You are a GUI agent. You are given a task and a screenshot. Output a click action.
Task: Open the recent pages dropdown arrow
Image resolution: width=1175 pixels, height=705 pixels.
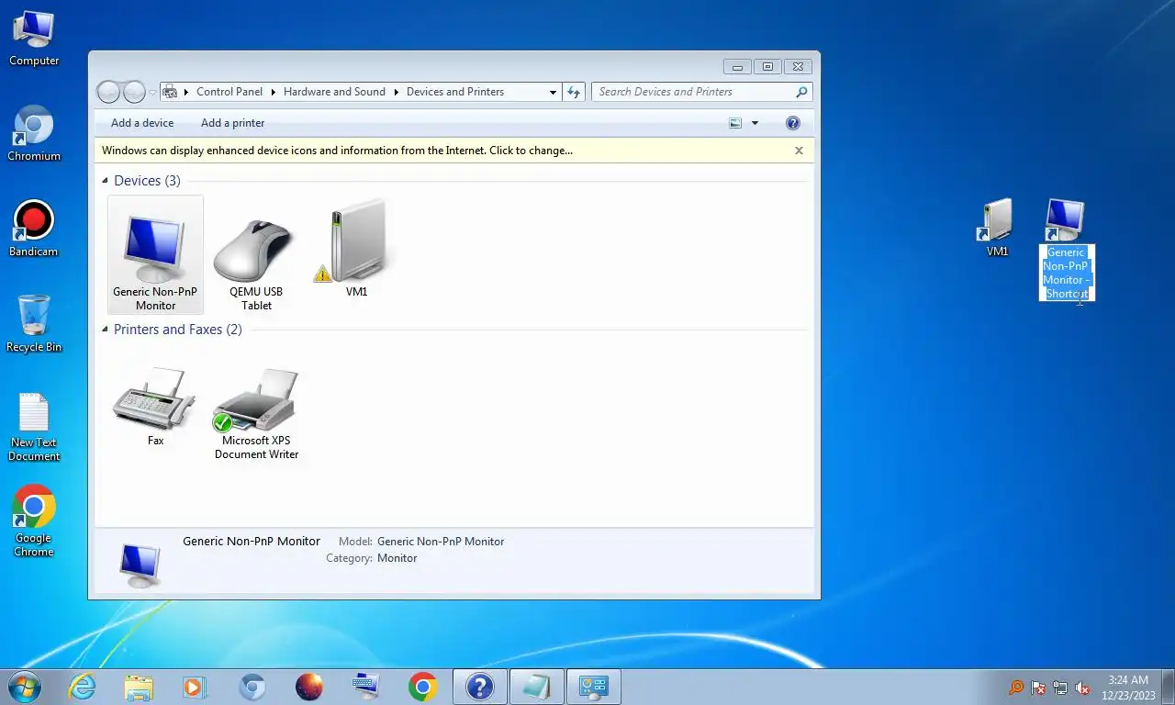point(152,92)
